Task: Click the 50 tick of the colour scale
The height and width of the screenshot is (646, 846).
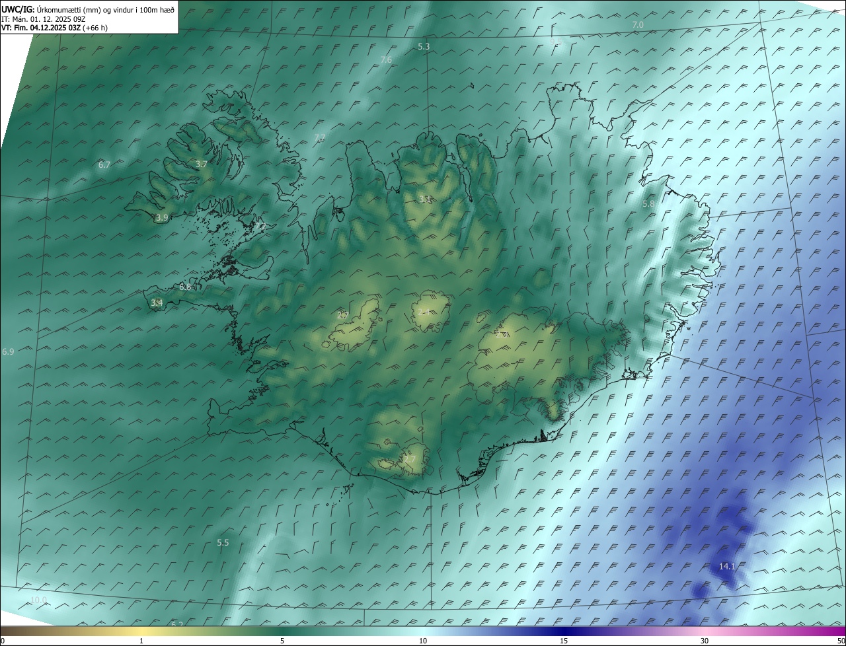Action: point(841,641)
